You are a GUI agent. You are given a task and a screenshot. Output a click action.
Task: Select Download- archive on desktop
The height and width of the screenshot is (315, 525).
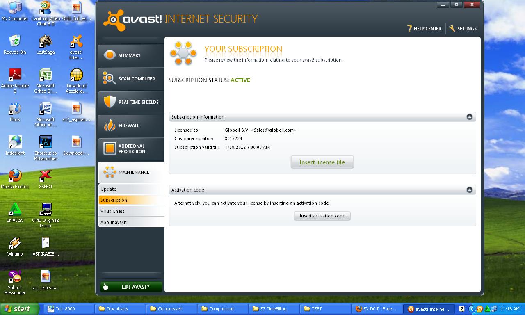pos(76,146)
